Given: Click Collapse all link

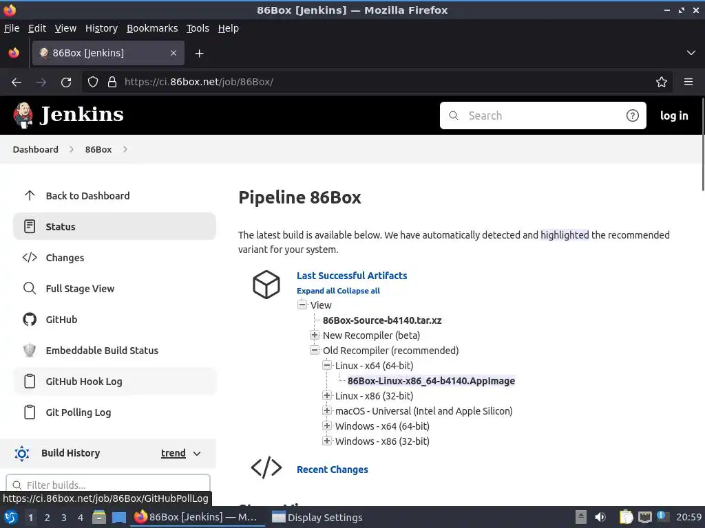Looking at the screenshot, I should [358, 291].
